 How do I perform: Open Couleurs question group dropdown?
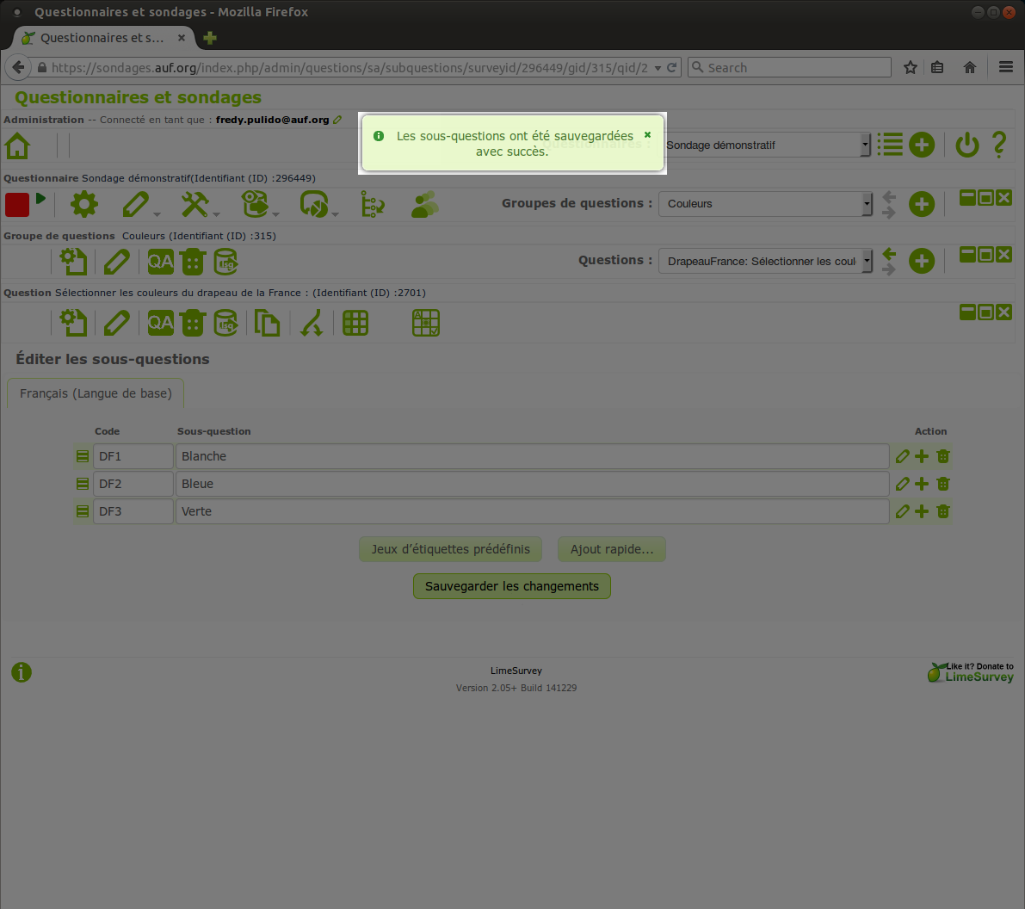tap(765, 204)
